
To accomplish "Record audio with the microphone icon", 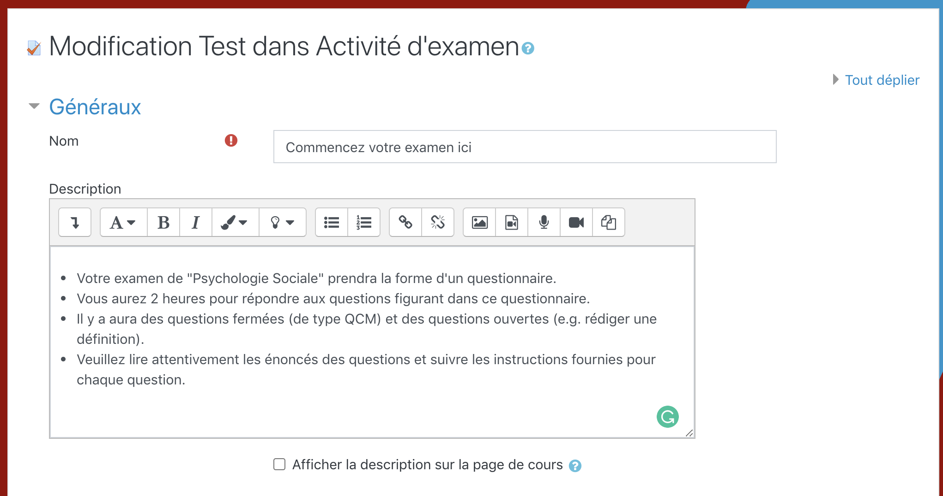I will point(544,223).
